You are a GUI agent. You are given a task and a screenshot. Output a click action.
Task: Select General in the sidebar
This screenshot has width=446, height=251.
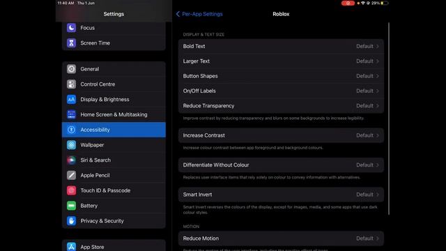coord(114,69)
